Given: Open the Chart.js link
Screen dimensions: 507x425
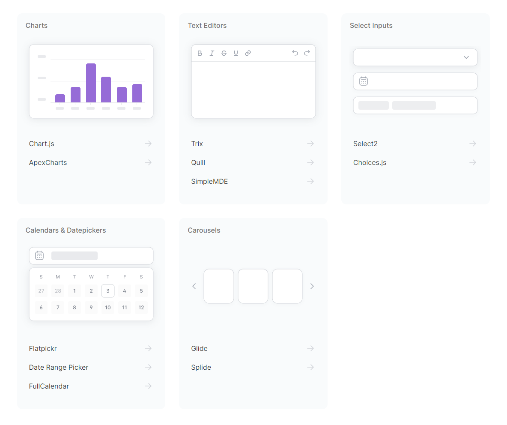Looking at the screenshot, I should 42,144.
